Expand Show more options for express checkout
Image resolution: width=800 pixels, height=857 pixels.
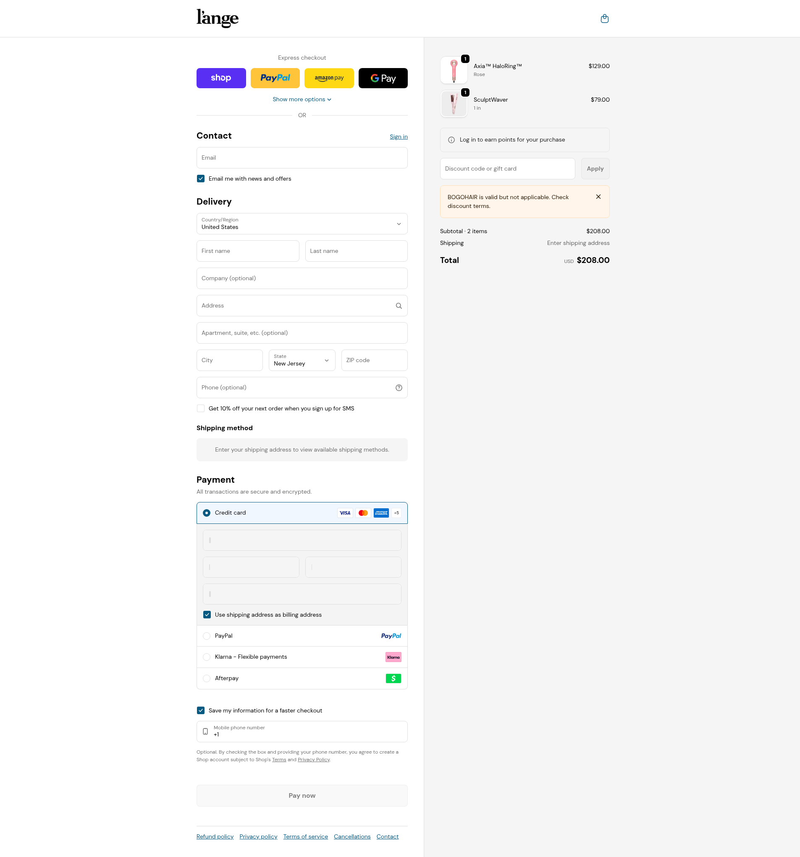coord(302,99)
